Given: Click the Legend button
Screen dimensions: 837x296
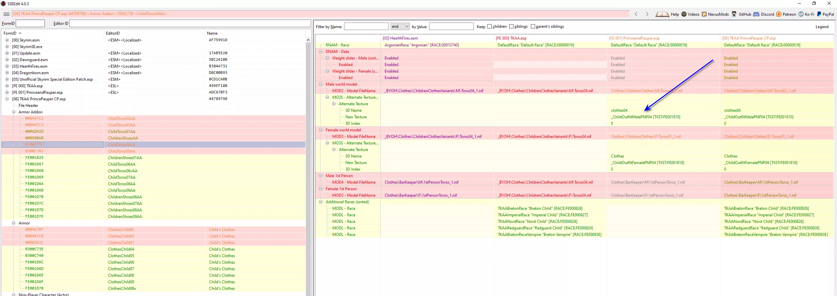Looking at the screenshot, I should tap(822, 27).
